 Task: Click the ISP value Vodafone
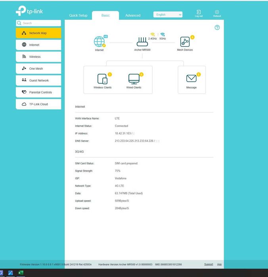coord(121,178)
